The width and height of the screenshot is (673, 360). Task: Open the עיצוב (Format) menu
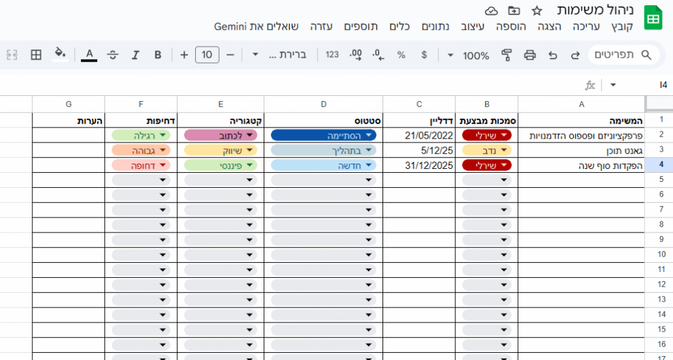coord(473,26)
